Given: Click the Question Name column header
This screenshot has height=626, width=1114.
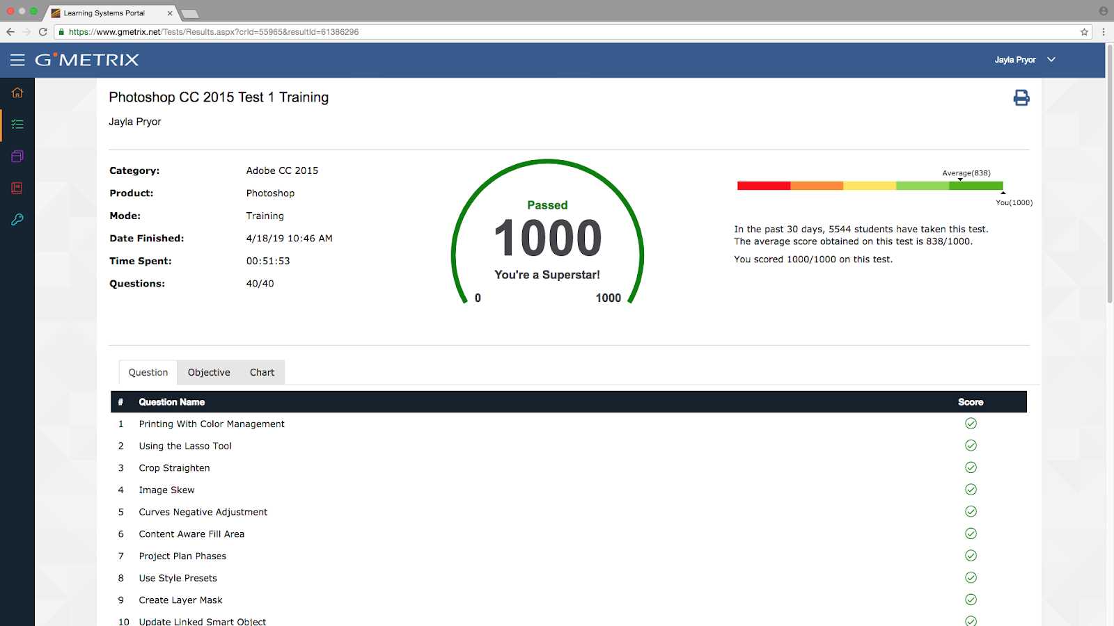Looking at the screenshot, I should tap(171, 402).
